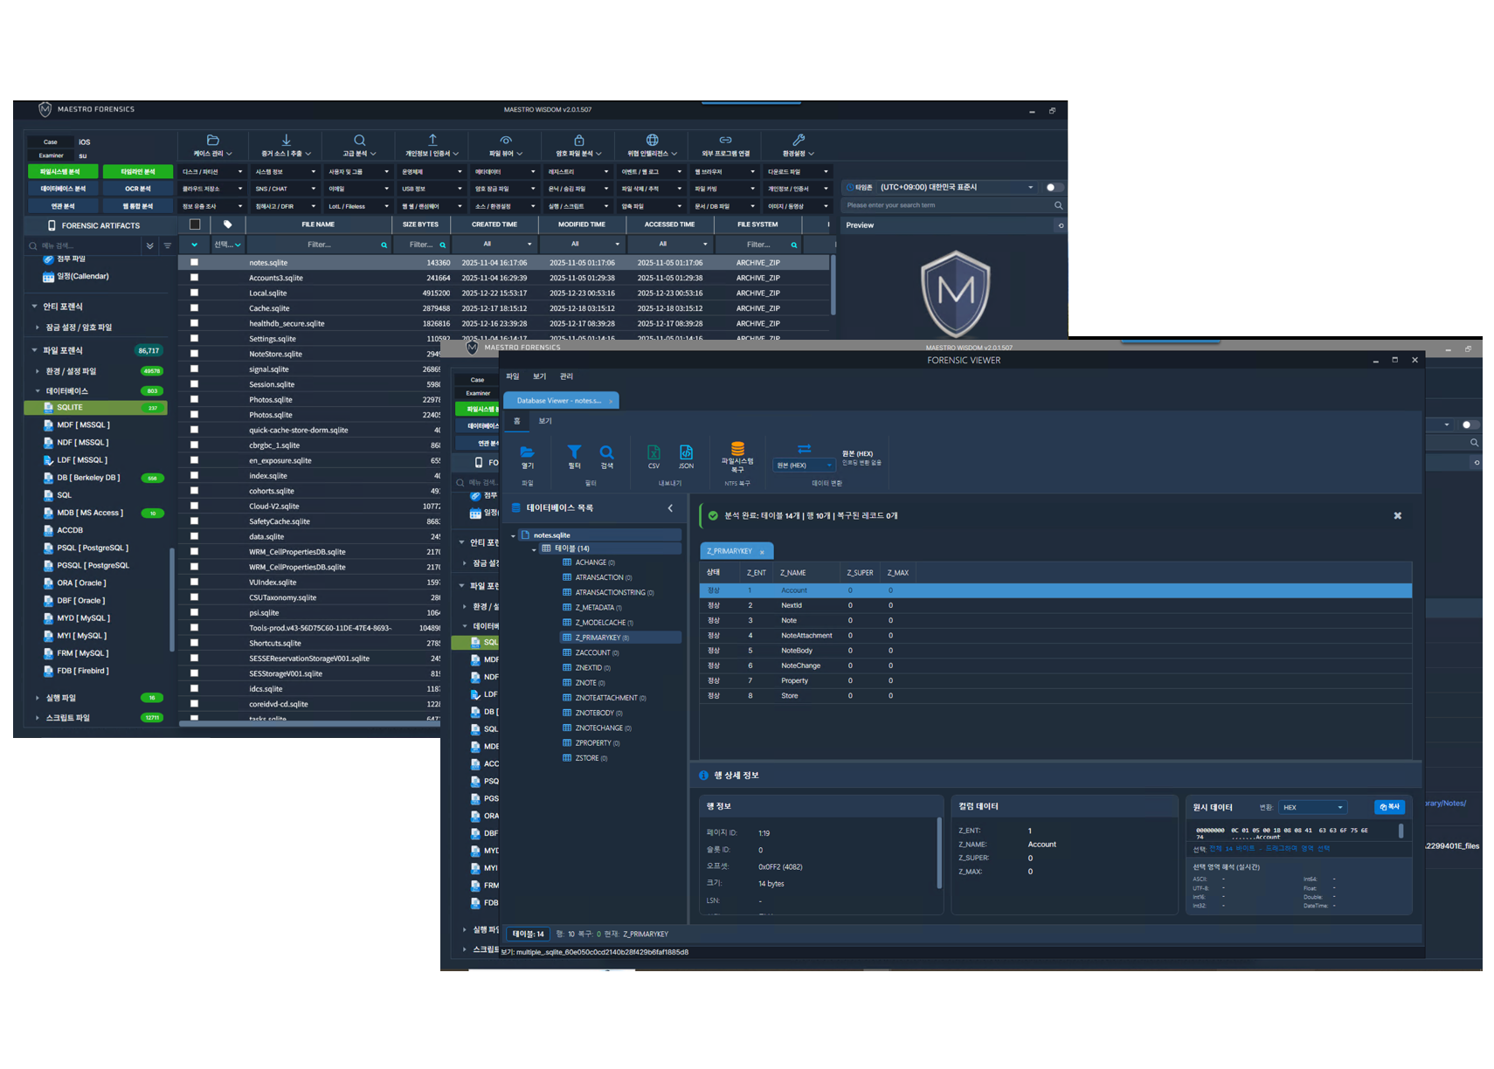Open the HEX format dropdown in 원시 데이터
This screenshot has height=1069, width=1494.
coord(1313,807)
